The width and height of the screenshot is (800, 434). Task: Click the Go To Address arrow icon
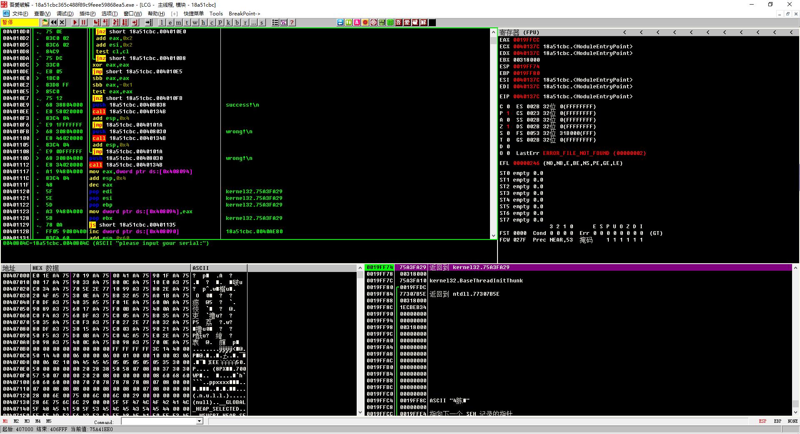tap(148, 22)
